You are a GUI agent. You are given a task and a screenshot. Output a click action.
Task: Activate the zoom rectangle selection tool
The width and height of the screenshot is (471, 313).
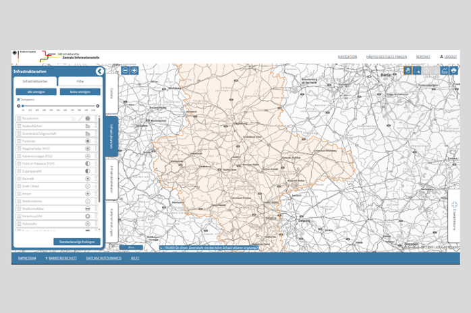[417, 70]
